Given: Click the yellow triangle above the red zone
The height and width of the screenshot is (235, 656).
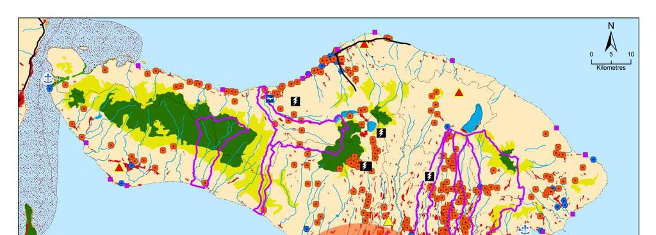Looking at the screenshot, I should [388, 221].
